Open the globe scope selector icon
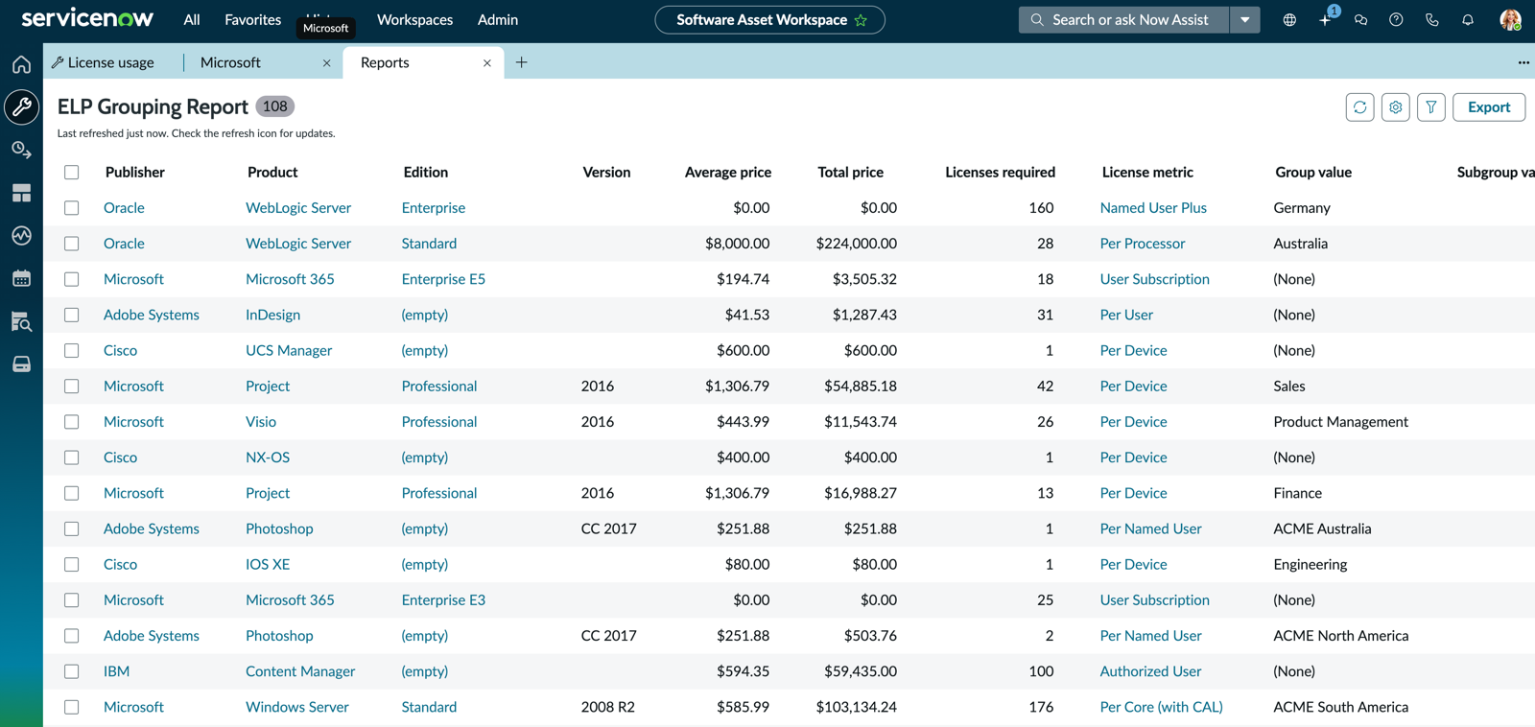This screenshot has width=1535, height=727. tap(1289, 20)
